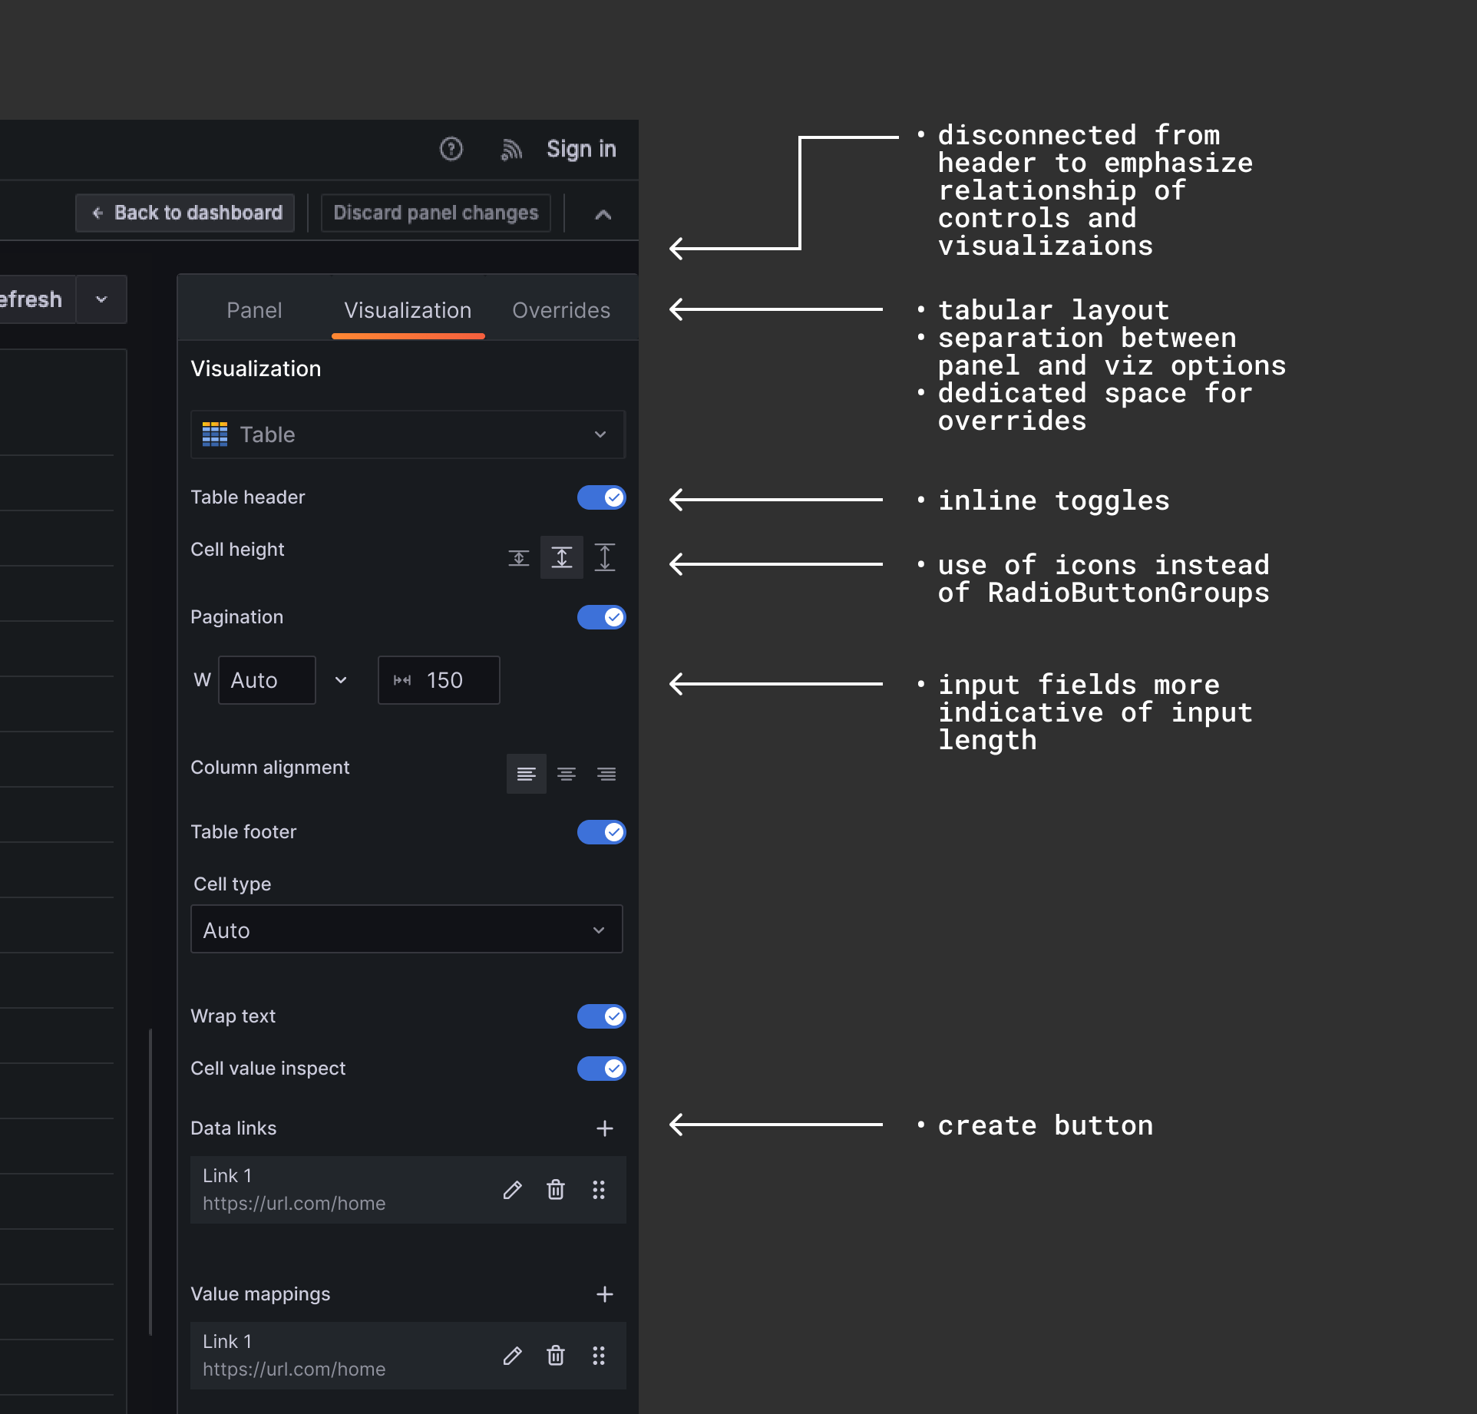
Task: Right-align the columns with the alignment icon
Action: (x=606, y=774)
